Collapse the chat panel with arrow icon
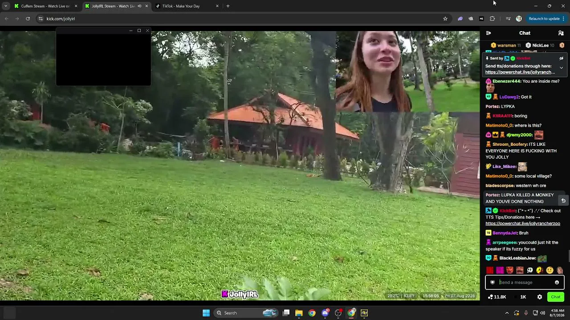Image resolution: width=570 pixels, height=320 pixels. point(489,33)
